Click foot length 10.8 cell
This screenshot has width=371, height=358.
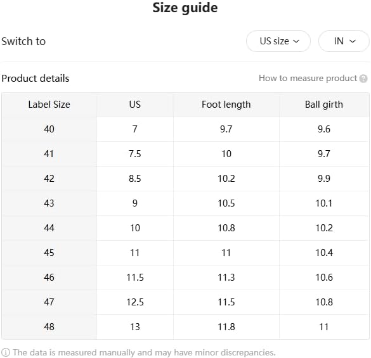point(226,228)
